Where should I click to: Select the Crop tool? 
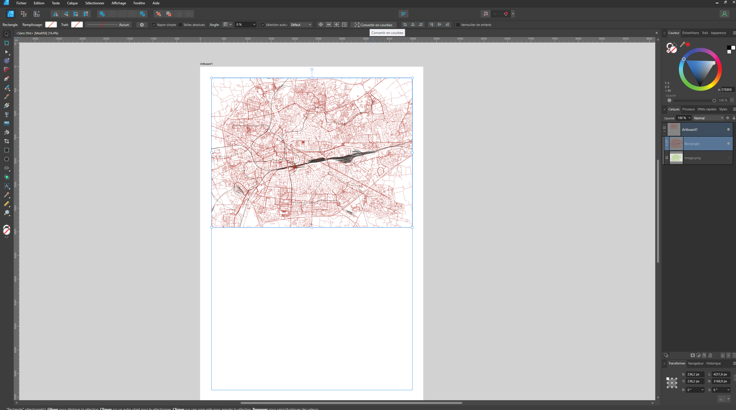[6, 141]
